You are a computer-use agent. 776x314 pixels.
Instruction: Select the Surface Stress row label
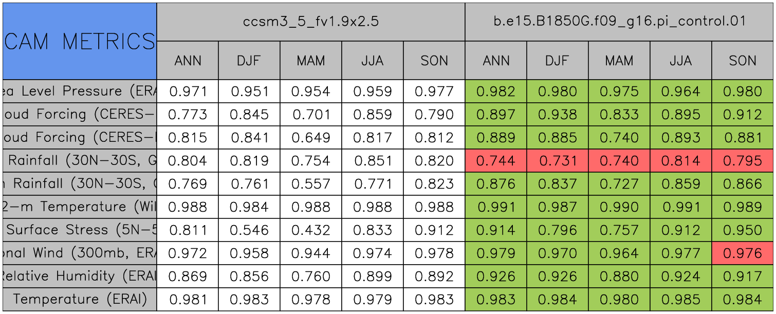[80, 230]
